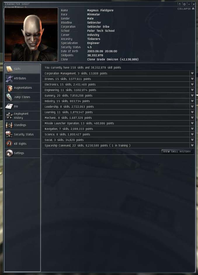Screen dimensions: 198x275
Task: Click the character portrait image
Action: pos(31,34)
